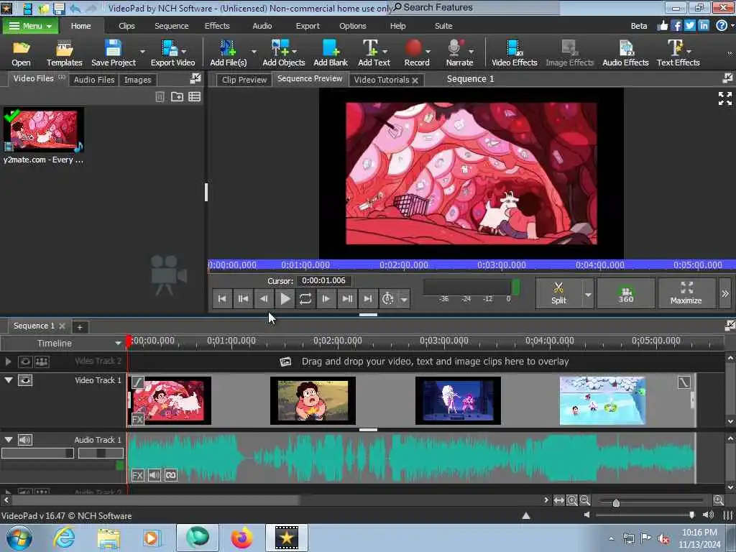736x552 pixels.
Task: Click the Images tab button
Action: click(137, 80)
